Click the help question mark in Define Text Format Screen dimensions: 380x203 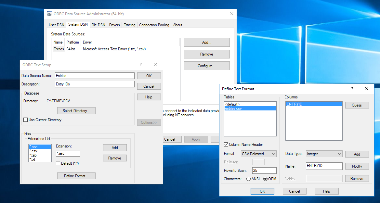(352, 89)
